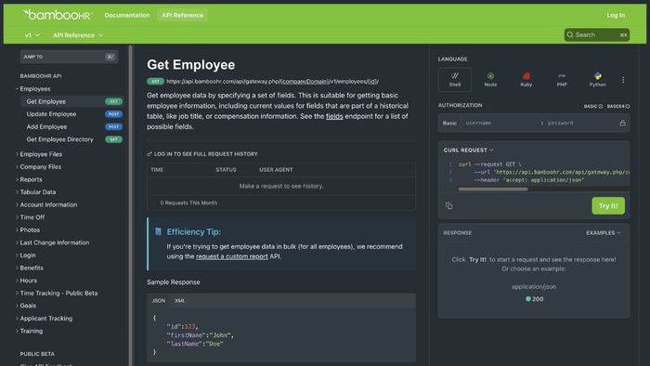Expand the Photos section
The image size is (650, 366).
coord(17,230)
